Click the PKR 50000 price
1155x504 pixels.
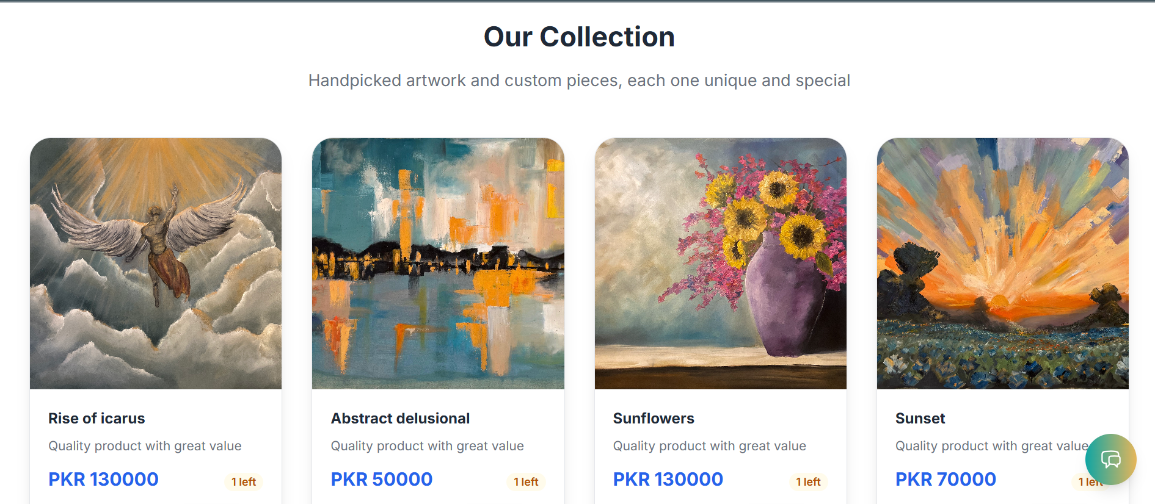[382, 480]
